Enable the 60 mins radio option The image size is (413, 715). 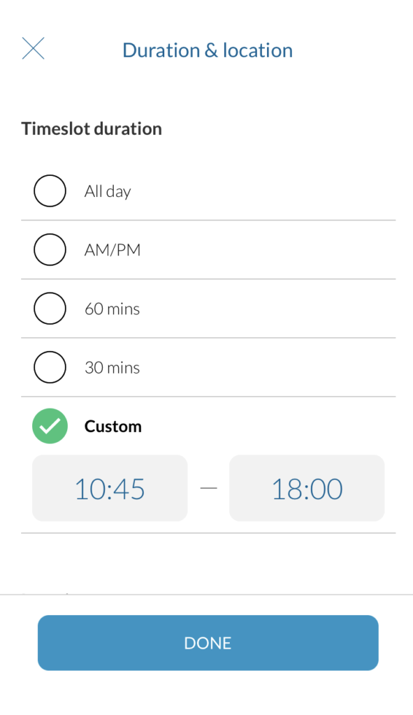click(x=50, y=308)
